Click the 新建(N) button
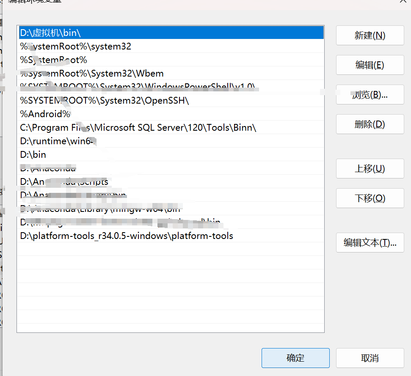 click(370, 35)
